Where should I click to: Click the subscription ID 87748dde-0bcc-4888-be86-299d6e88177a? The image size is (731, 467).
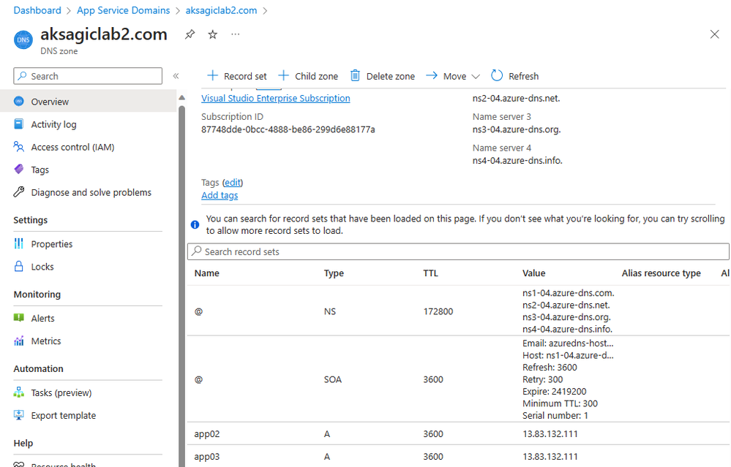point(288,129)
